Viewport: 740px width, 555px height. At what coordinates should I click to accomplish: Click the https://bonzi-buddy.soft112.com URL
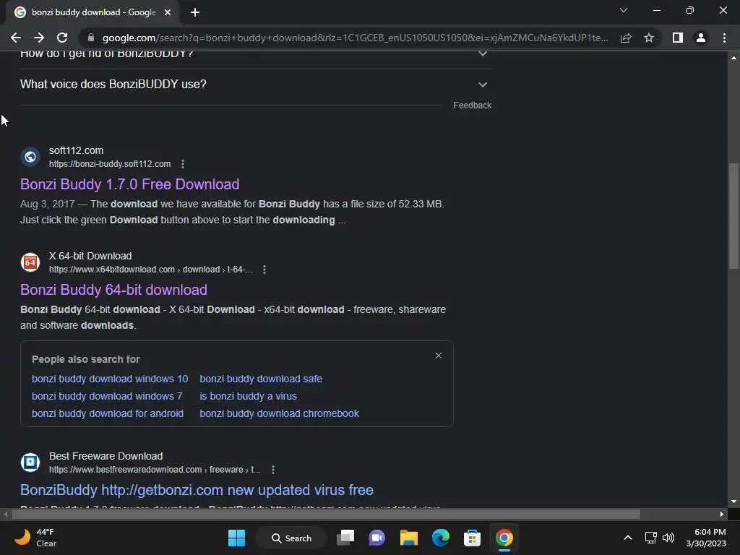click(110, 164)
